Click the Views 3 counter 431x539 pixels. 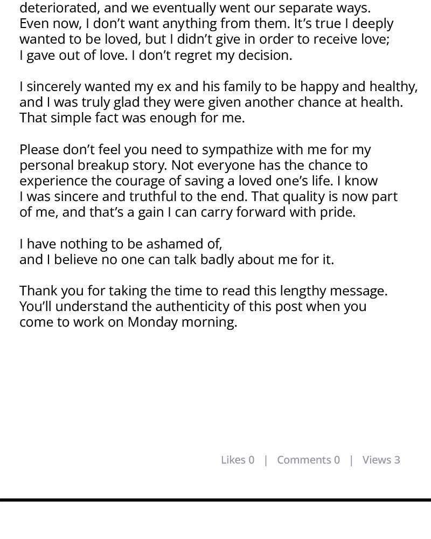[381, 460]
